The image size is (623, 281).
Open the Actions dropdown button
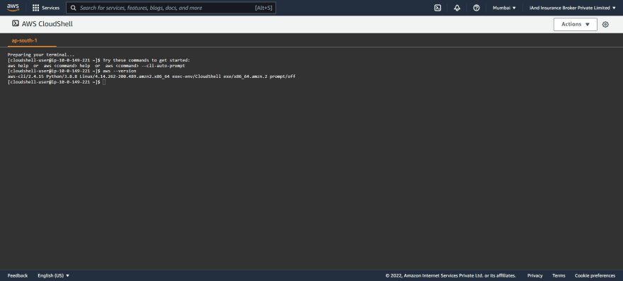point(576,24)
